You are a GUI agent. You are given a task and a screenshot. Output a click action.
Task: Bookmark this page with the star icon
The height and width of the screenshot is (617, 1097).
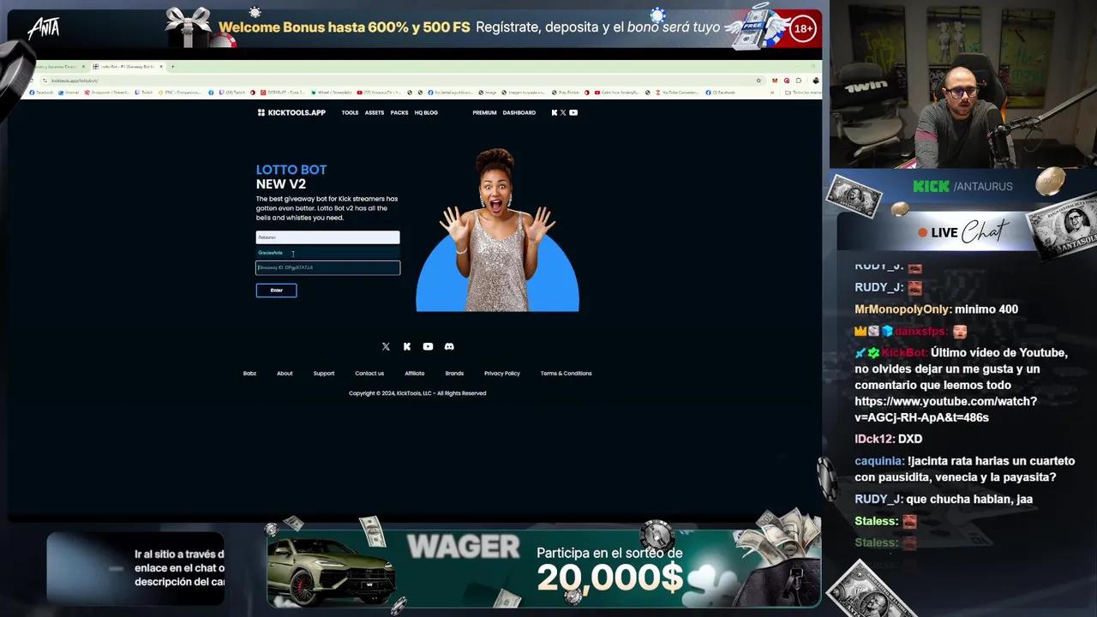click(758, 81)
